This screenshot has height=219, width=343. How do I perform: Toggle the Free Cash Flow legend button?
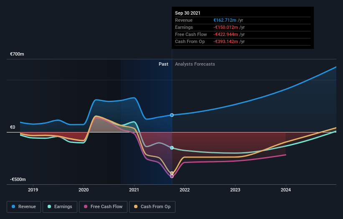click(x=103, y=207)
